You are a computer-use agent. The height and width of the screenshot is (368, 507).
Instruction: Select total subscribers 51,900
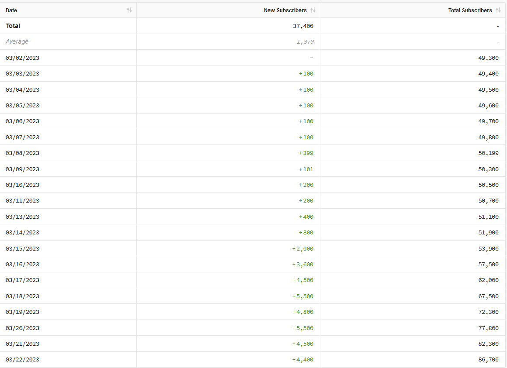coord(488,233)
